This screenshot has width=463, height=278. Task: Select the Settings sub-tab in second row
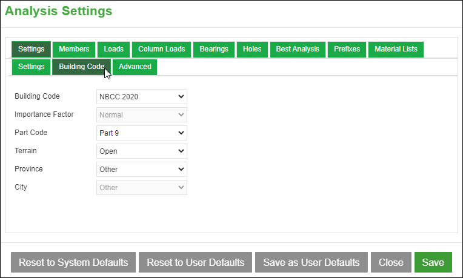[x=32, y=67]
